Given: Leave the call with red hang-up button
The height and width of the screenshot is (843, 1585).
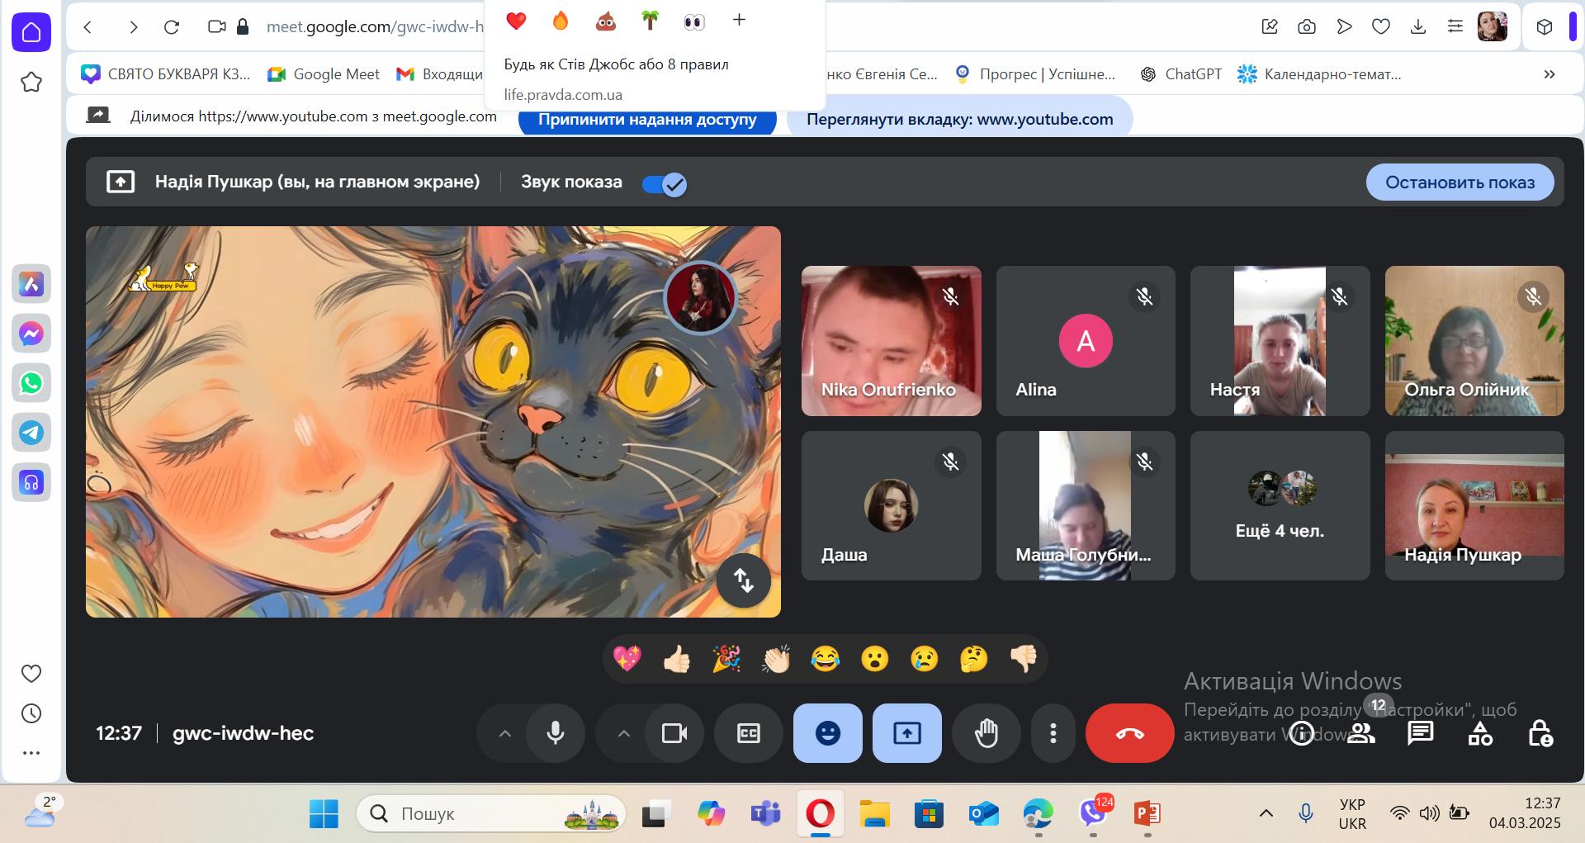Looking at the screenshot, I should [1130, 733].
